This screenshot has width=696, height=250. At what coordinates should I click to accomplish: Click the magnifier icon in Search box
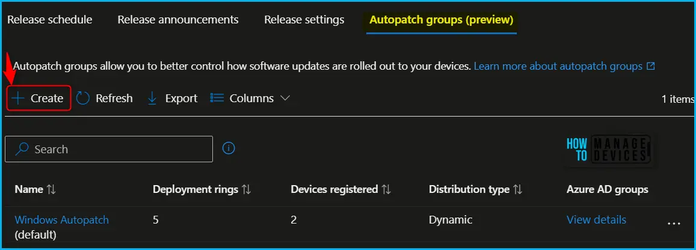[22, 149]
